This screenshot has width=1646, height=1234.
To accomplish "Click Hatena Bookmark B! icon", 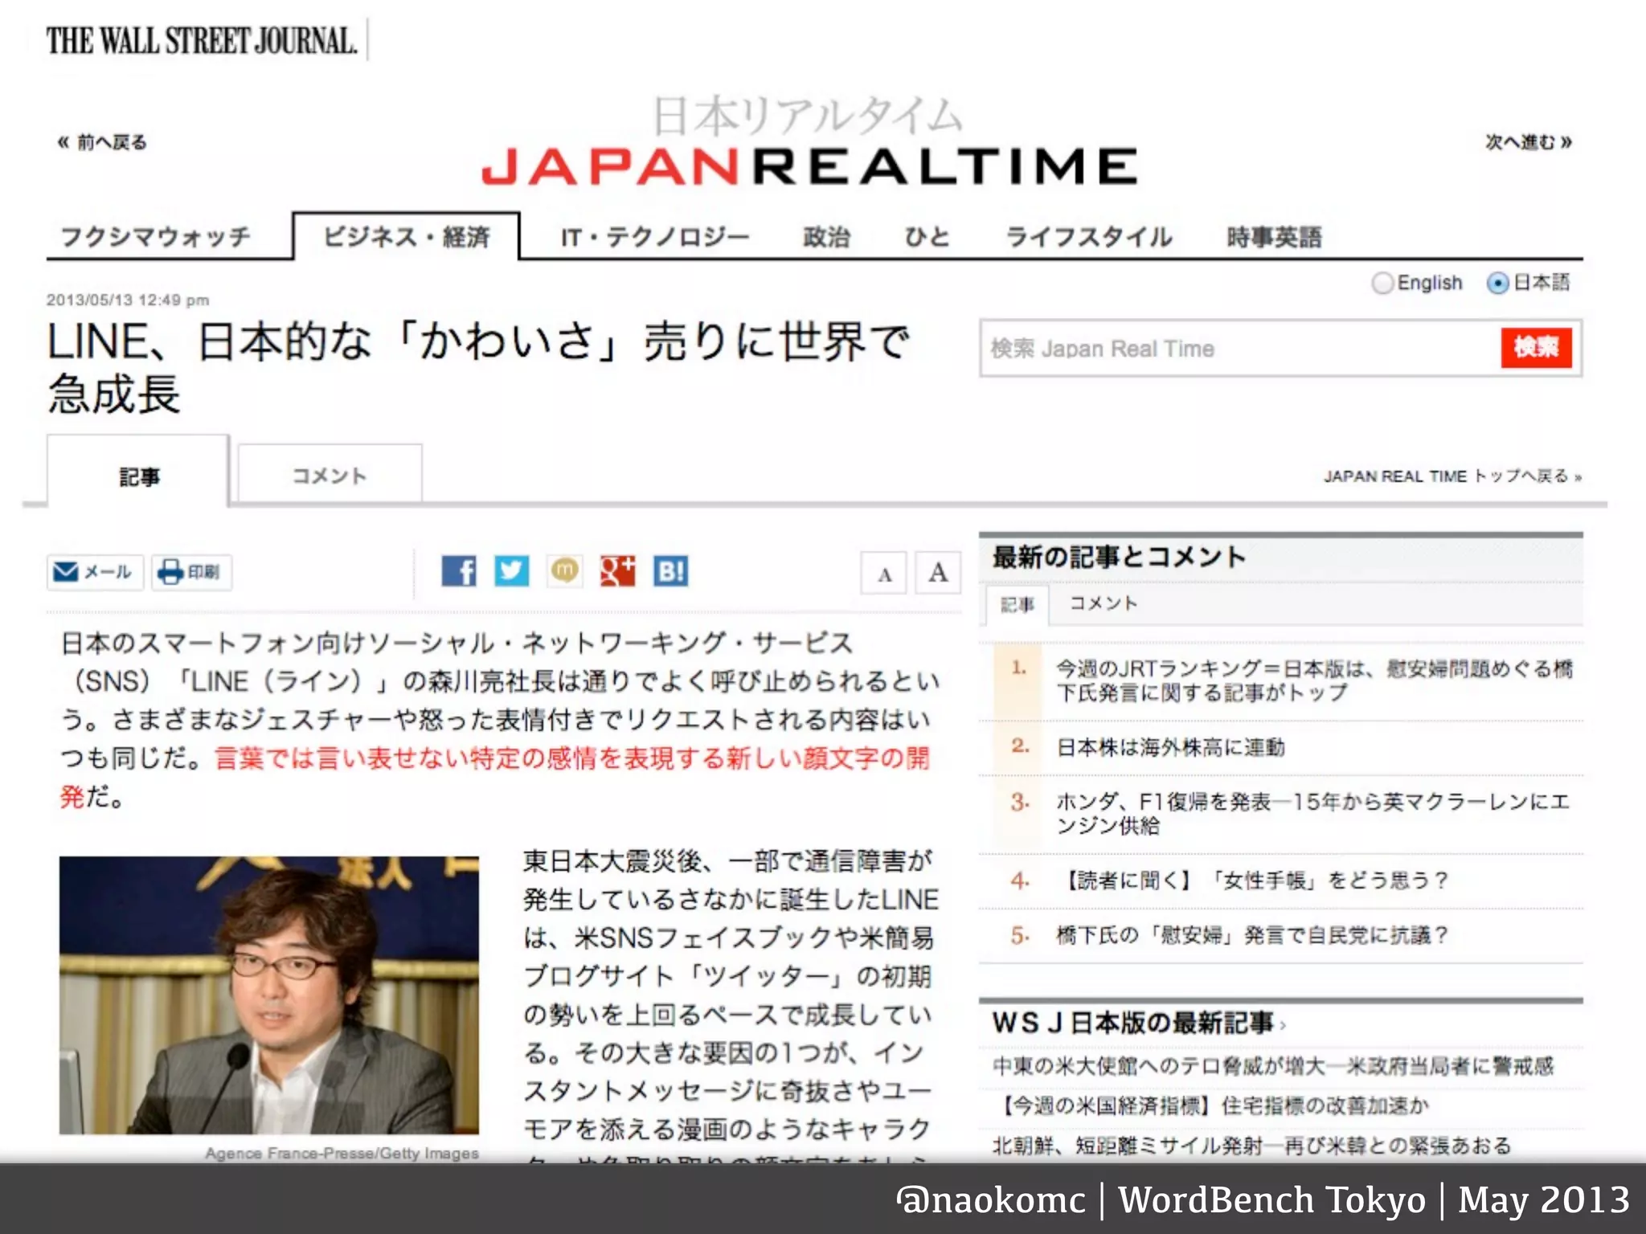I will 670,571.
